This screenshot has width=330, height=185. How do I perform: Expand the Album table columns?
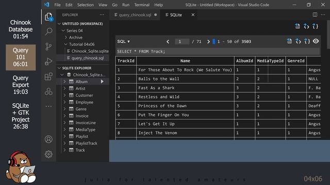click(64, 82)
